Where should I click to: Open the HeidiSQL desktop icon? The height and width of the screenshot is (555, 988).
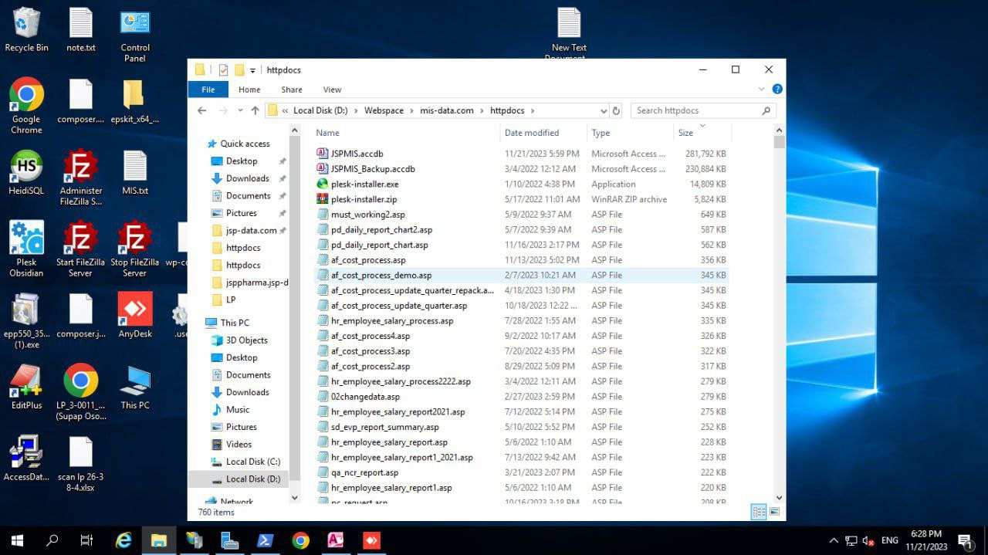(x=26, y=168)
